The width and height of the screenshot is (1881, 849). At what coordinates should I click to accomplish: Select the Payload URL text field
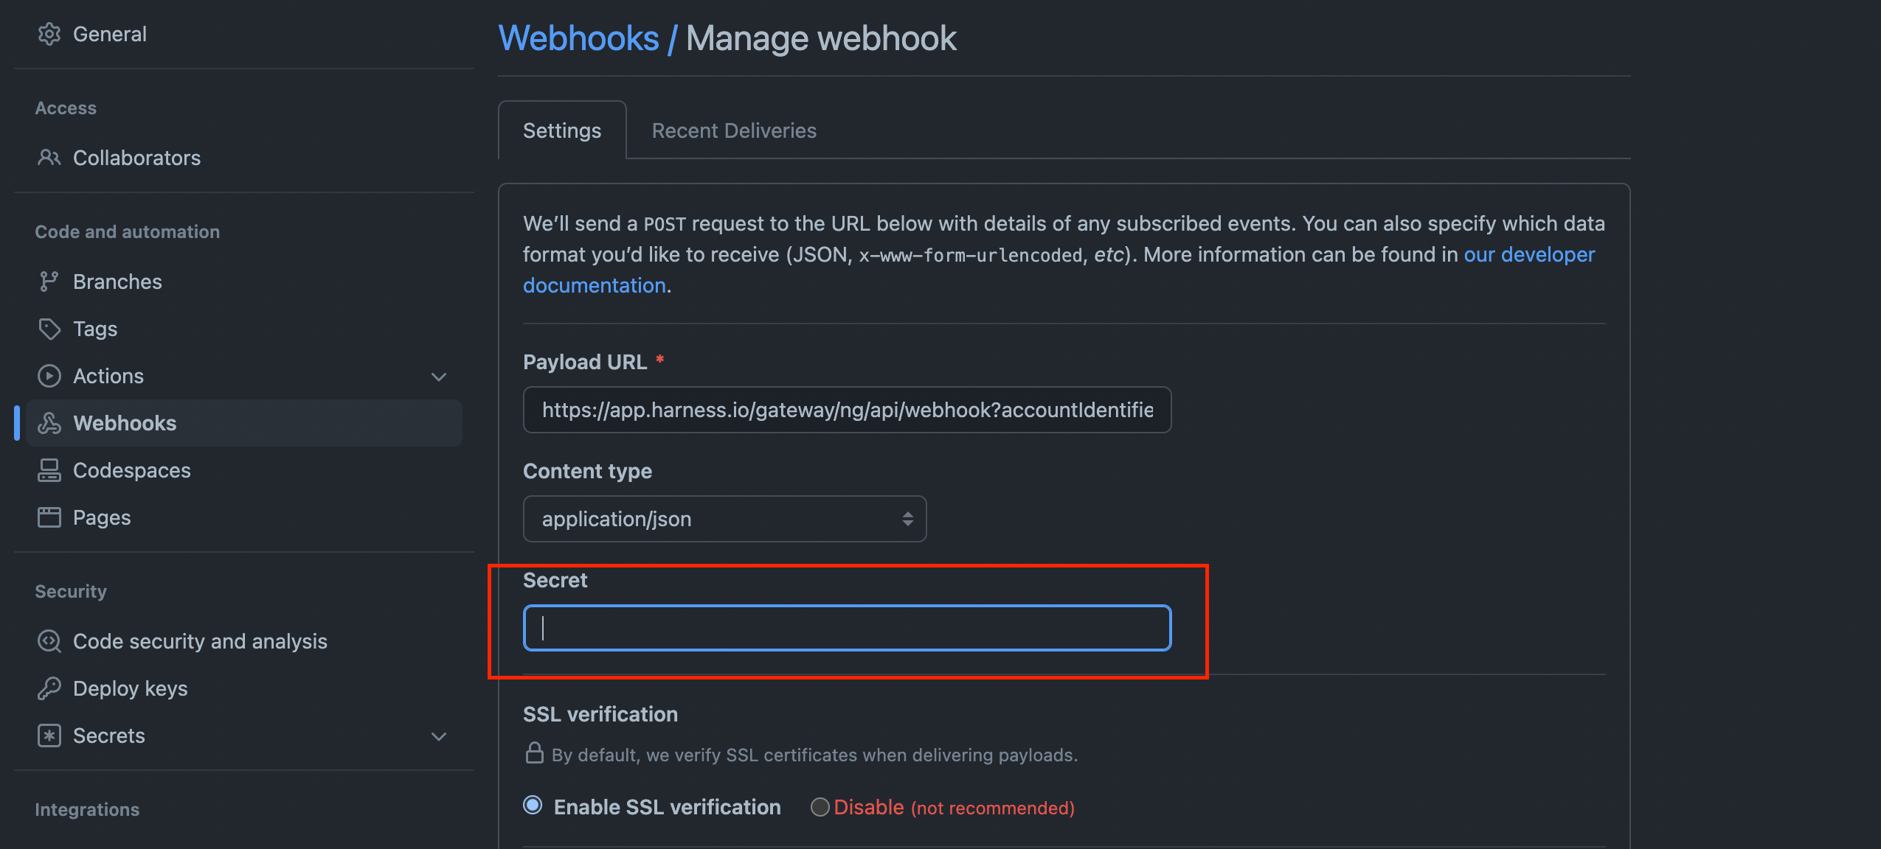[845, 410]
